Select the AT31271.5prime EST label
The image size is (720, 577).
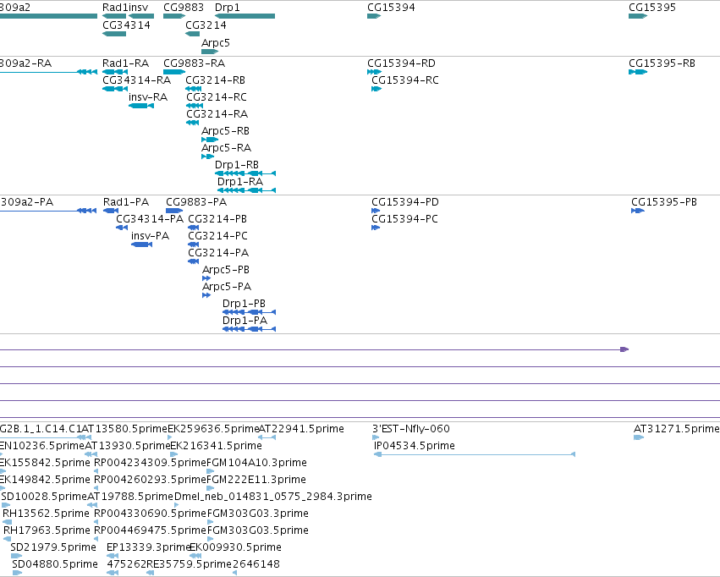pyautogui.click(x=676, y=429)
